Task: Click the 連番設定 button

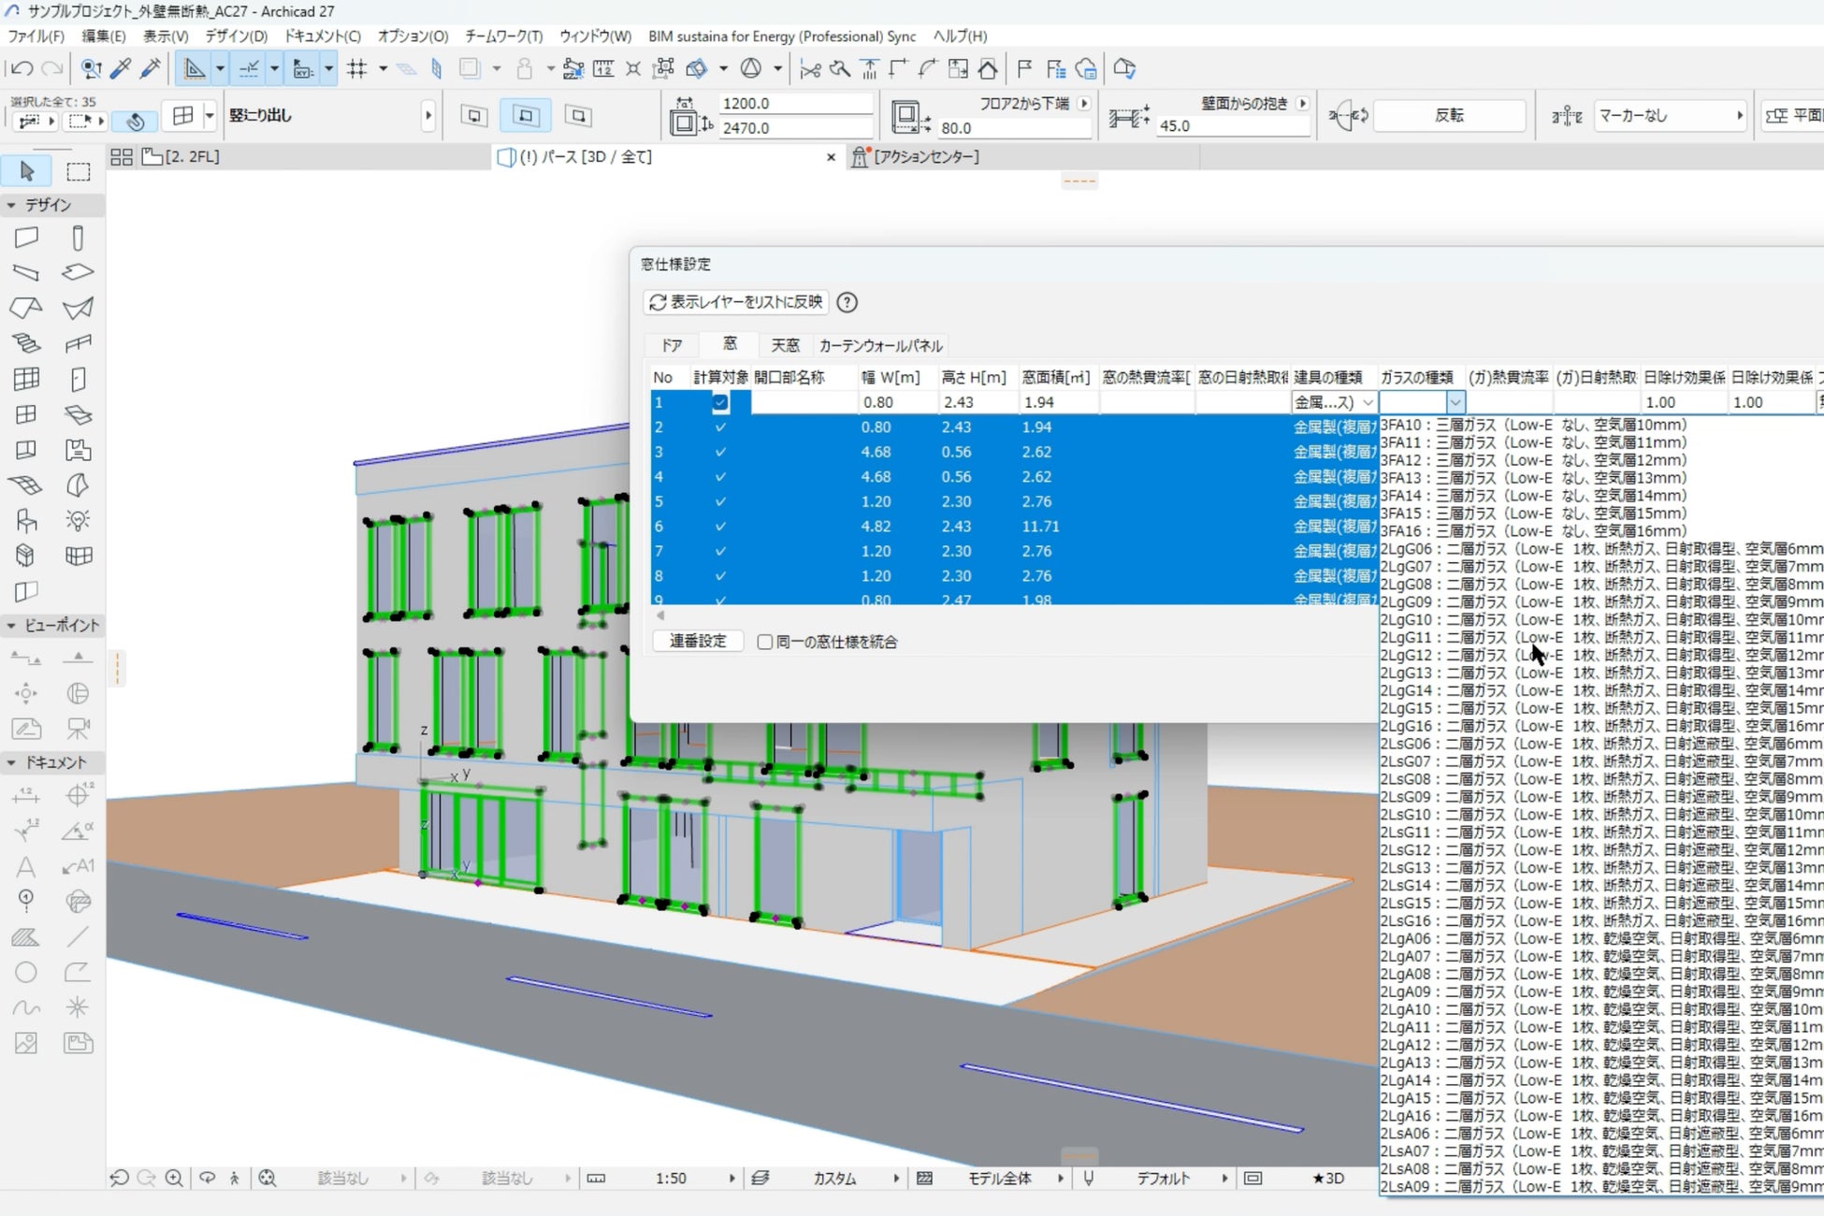Action: [x=698, y=641]
